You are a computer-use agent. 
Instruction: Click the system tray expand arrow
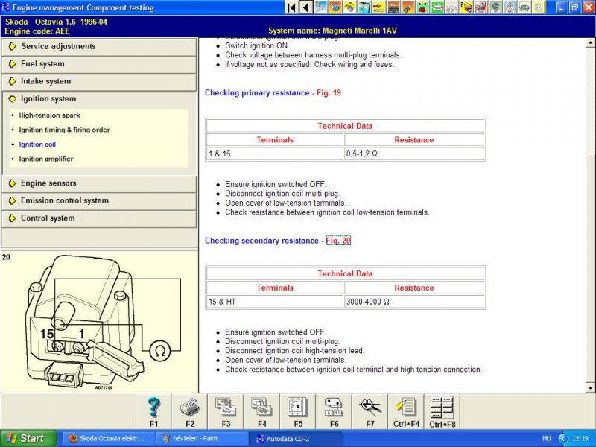(563, 438)
